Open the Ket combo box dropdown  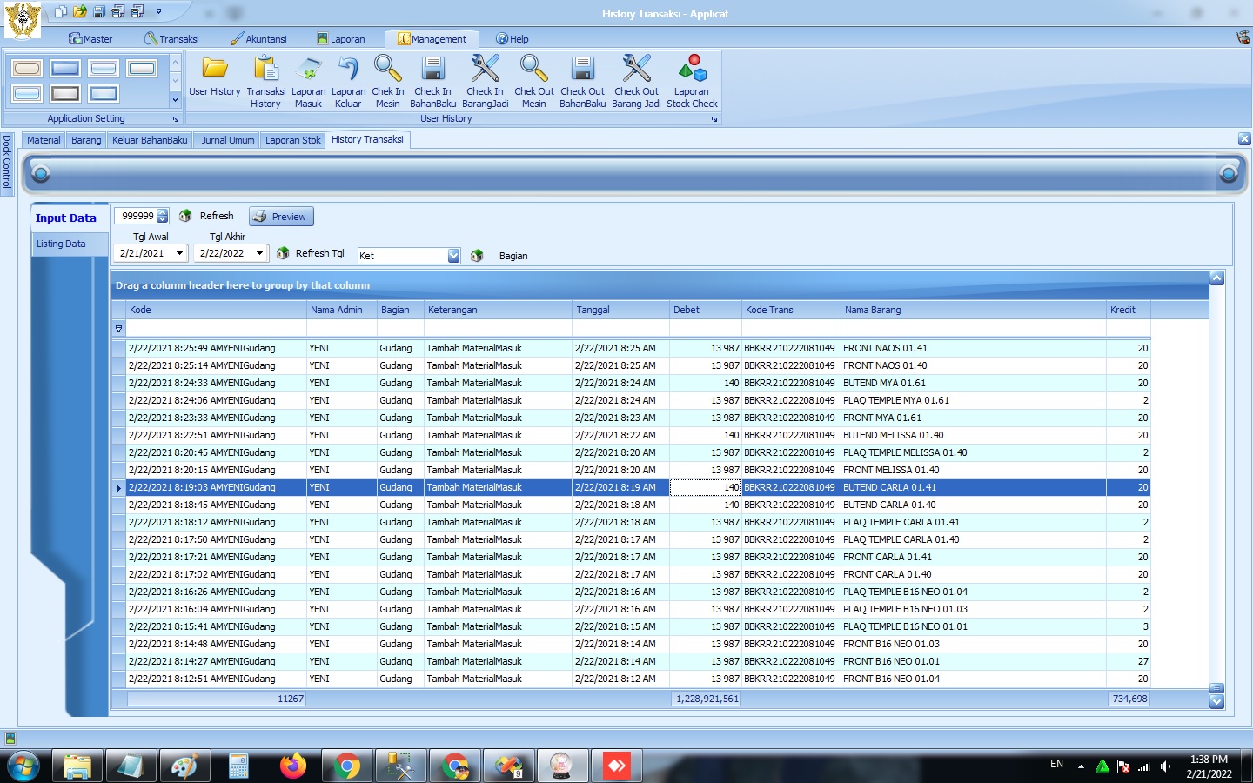(453, 256)
